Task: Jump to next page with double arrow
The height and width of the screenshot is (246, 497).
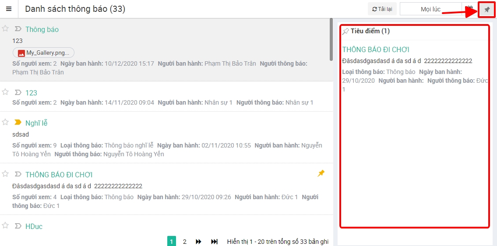Action: click(199, 242)
